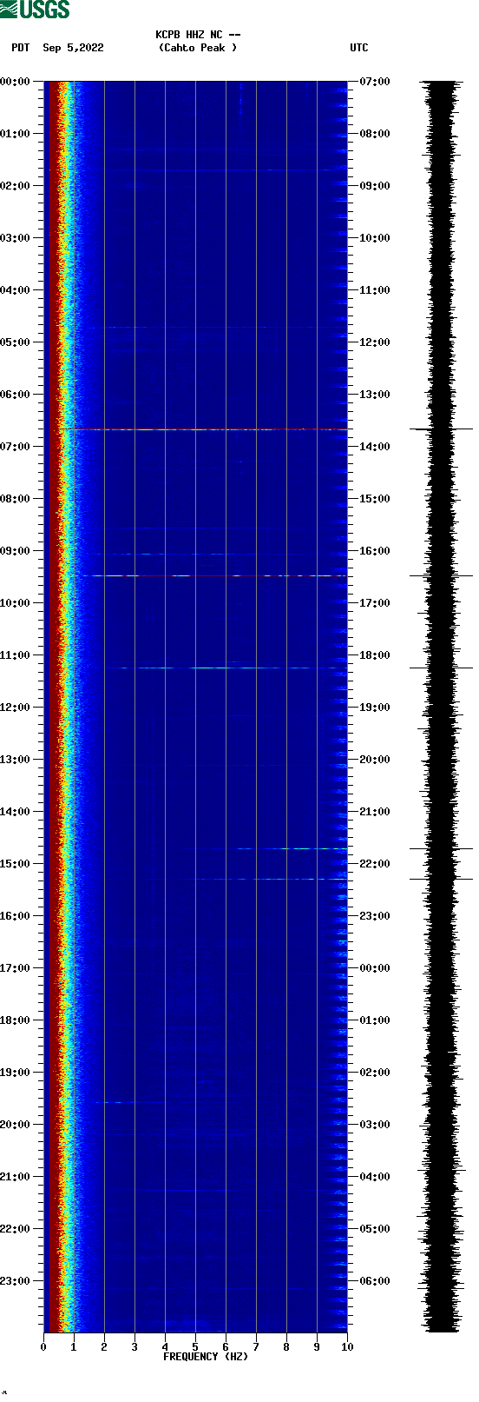Viewport: 479px width, 1402px height.
Task: Click the 09:00 PDT time label
Action: [x=16, y=551]
